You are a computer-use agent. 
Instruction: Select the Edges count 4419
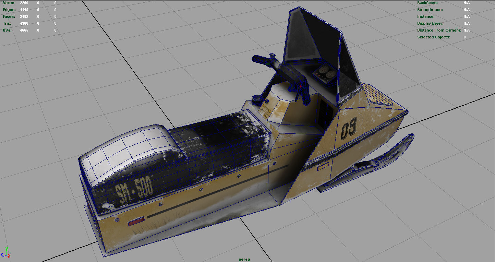24,10
